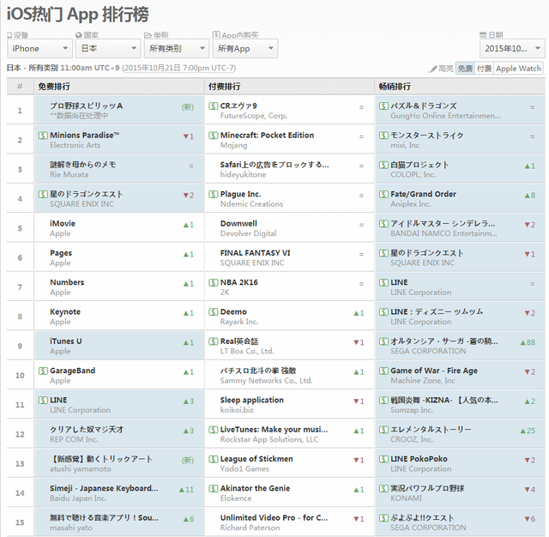This screenshot has width=549, height=537.
Task: Click the ▲25 rank change for エレメンタルストーリー
Action: (x=528, y=431)
